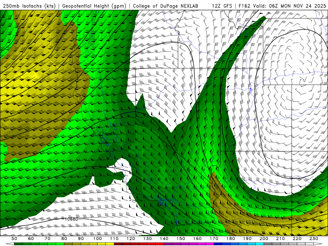Click the darkest green swatch under label 50
The height and width of the screenshot is (246, 328).
(18, 244)
